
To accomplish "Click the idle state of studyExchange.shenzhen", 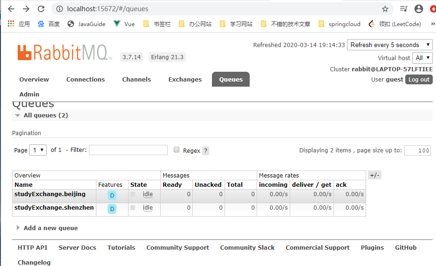I will pyautogui.click(x=148, y=208).
